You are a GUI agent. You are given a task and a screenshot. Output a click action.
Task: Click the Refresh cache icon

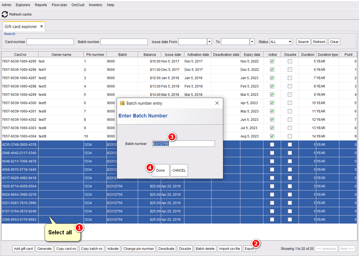5,14
